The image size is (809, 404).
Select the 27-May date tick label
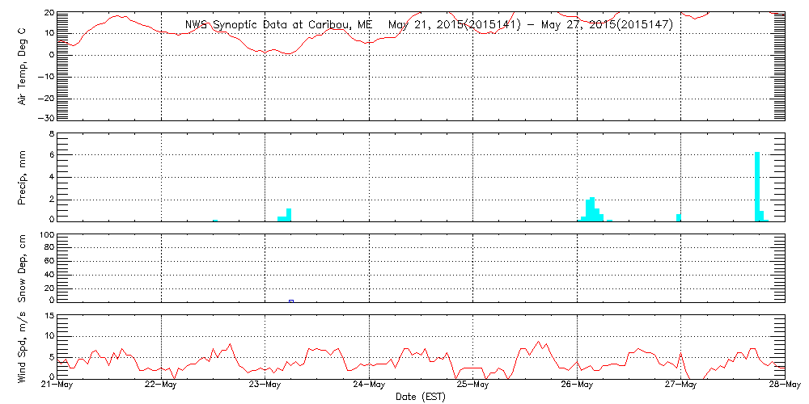pyautogui.click(x=680, y=385)
